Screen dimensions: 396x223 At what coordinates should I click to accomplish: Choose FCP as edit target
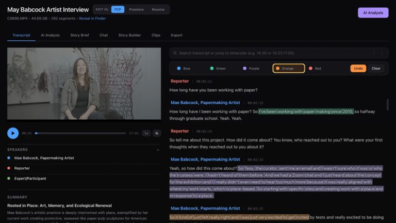[118, 9]
